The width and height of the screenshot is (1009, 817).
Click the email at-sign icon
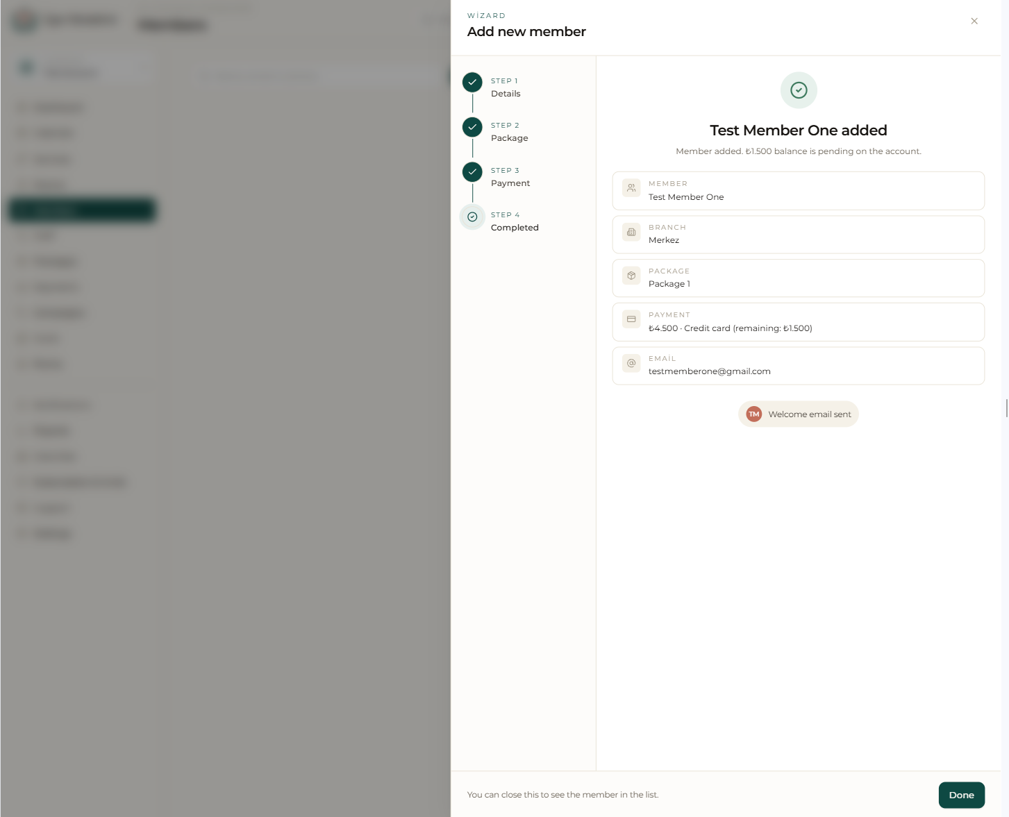(631, 363)
